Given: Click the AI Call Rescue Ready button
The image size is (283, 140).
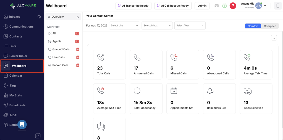Looking at the screenshot, I should pyautogui.click(x=173, y=6).
